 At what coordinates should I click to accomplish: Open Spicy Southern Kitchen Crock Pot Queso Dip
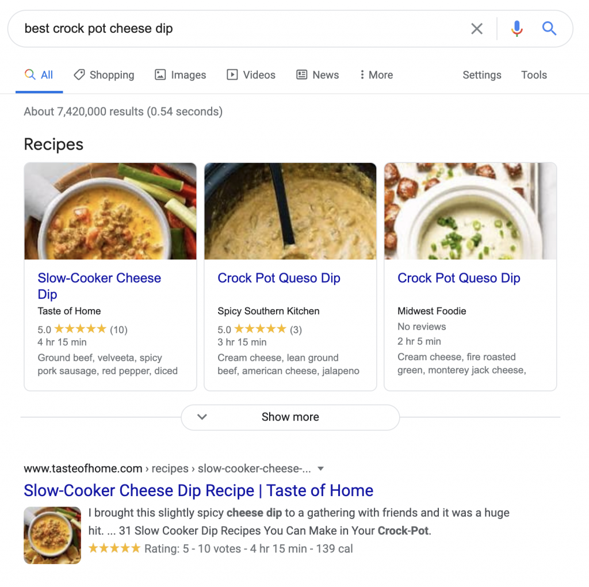pos(279,278)
